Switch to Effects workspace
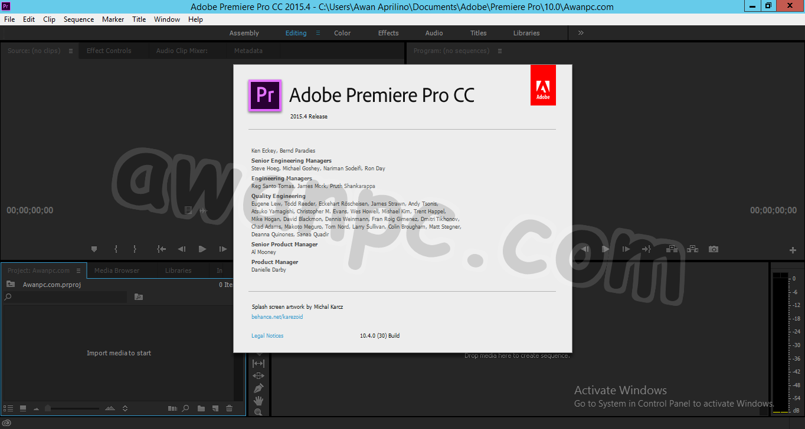 coord(388,33)
